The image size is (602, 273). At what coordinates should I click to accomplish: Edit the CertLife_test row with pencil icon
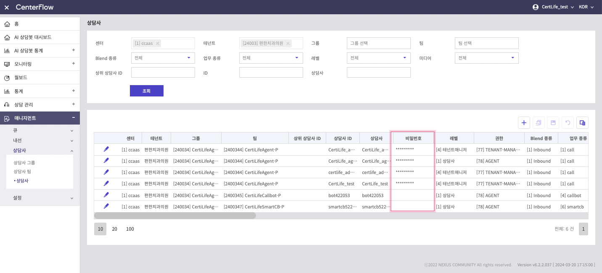[x=106, y=184]
